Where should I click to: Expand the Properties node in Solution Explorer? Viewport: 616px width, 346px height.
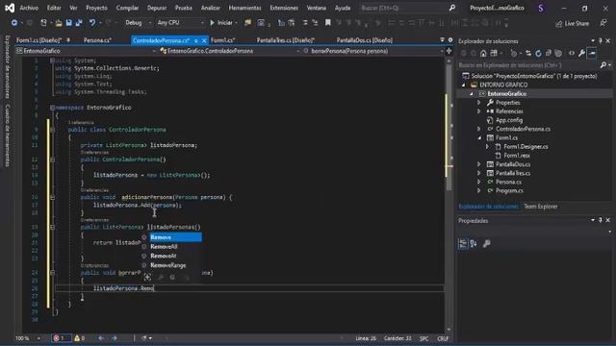coord(479,103)
